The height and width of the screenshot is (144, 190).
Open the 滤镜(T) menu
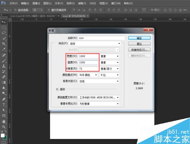tap(82, 3)
